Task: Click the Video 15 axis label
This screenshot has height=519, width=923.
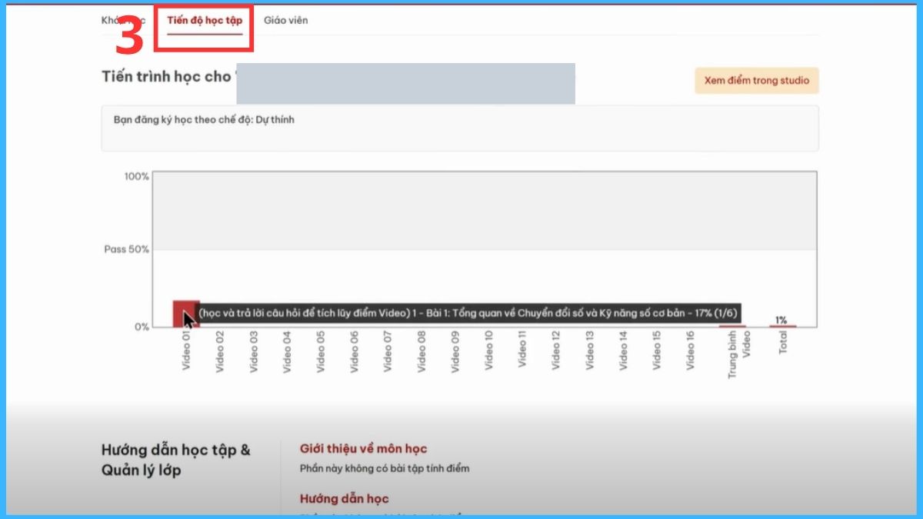Action: coord(658,351)
